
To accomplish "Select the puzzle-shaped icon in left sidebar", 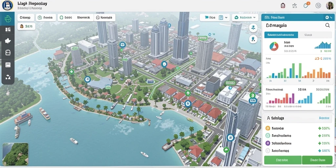I will coord(8,41).
